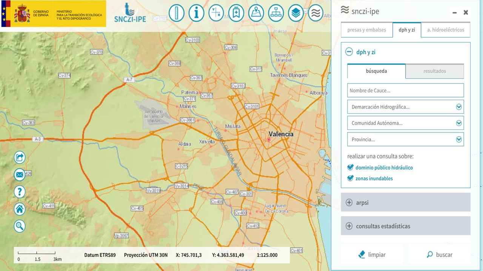Image resolution: width=483 pixels, height=271 pixels.
Task: Switch to presas y embalses tab
Action: click(366, 30)
